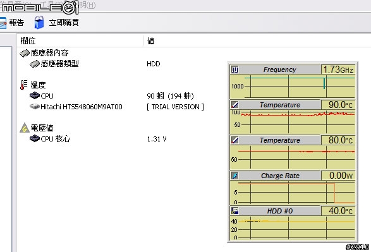
Task: Select the CPU 核心 voltage row
Action: pos(50,139)
